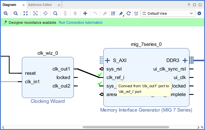The width and height of the screenshot is (205, 130).
Task: Float the diagram panel window
Action: pos(200,5)
